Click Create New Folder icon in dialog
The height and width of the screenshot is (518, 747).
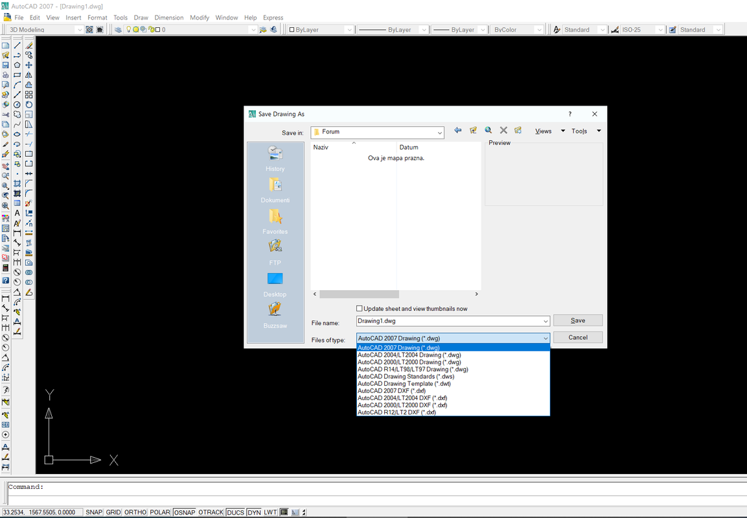[x=518, y=130]
